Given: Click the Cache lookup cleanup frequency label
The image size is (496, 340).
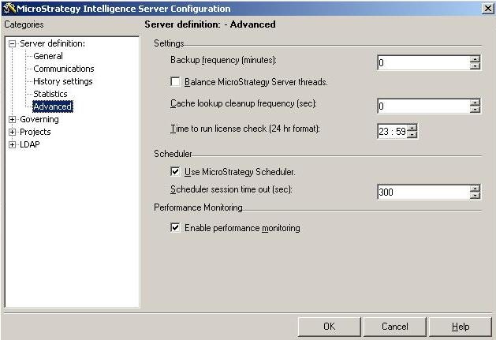Looking at the screenshot, I should click(243, 103).
